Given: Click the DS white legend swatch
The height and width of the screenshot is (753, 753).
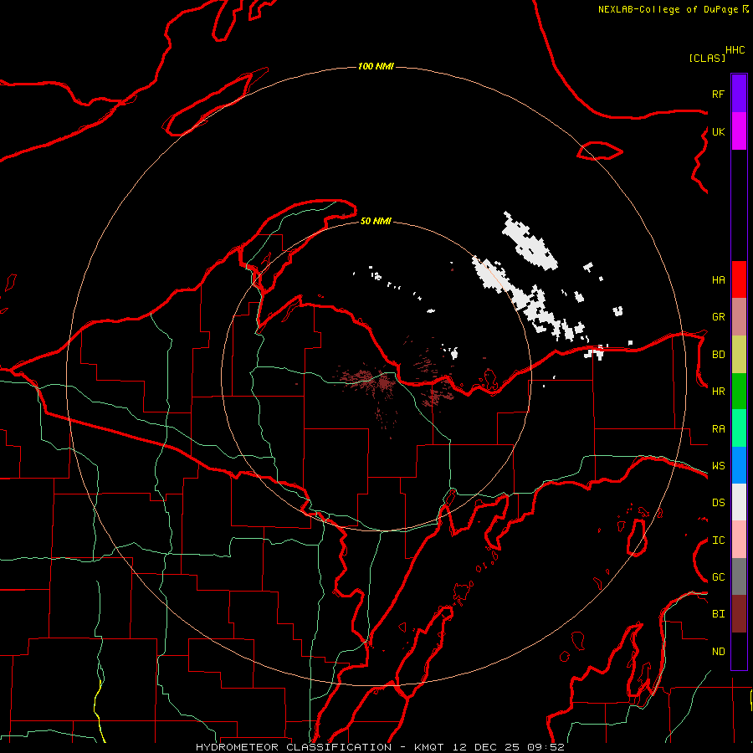Looking at the screenshot, I should point(739,502).
